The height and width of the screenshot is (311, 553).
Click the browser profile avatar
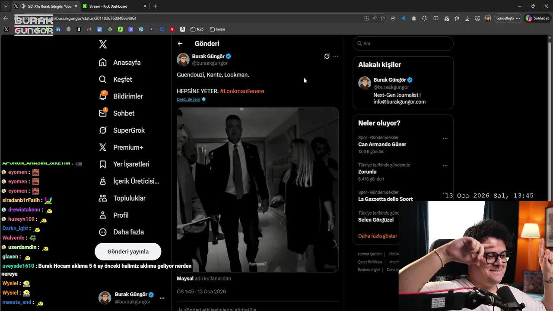pyautogui.click(x=488, y=18)
